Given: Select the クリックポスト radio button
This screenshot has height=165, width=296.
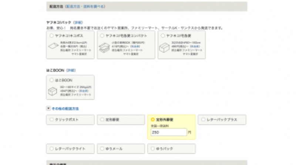Looking at the screenshot, I should pyautogui.click(x=51, y=119).
